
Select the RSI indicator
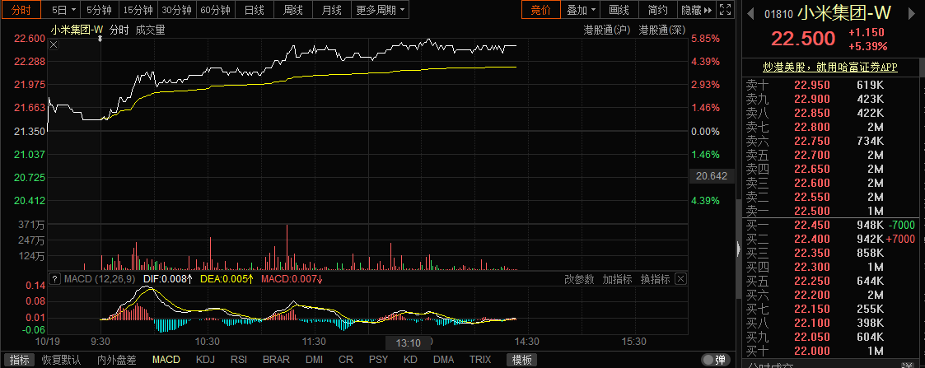pyautogui.click(x=239, y=360)
